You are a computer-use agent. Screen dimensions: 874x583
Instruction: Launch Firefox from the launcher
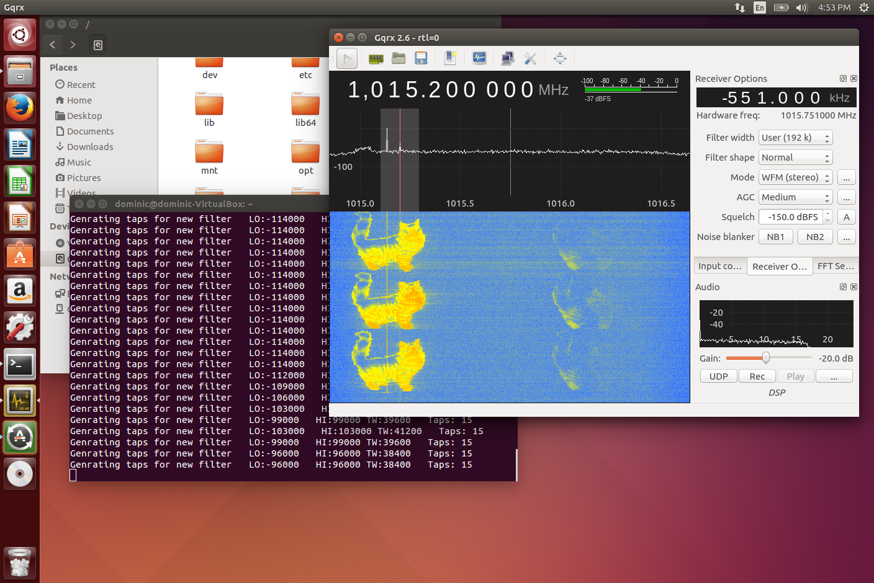pyautogui.click(x=20, y=108)
